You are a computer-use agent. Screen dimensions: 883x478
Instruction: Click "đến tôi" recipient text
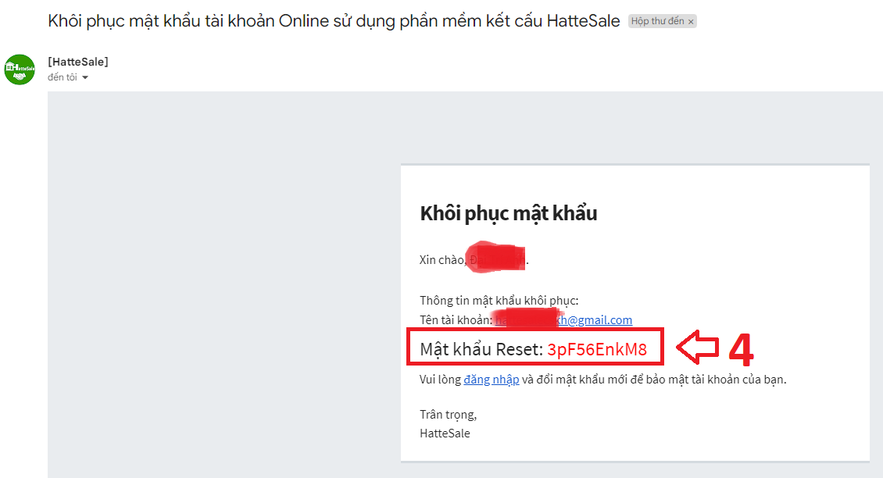(63, 77)
